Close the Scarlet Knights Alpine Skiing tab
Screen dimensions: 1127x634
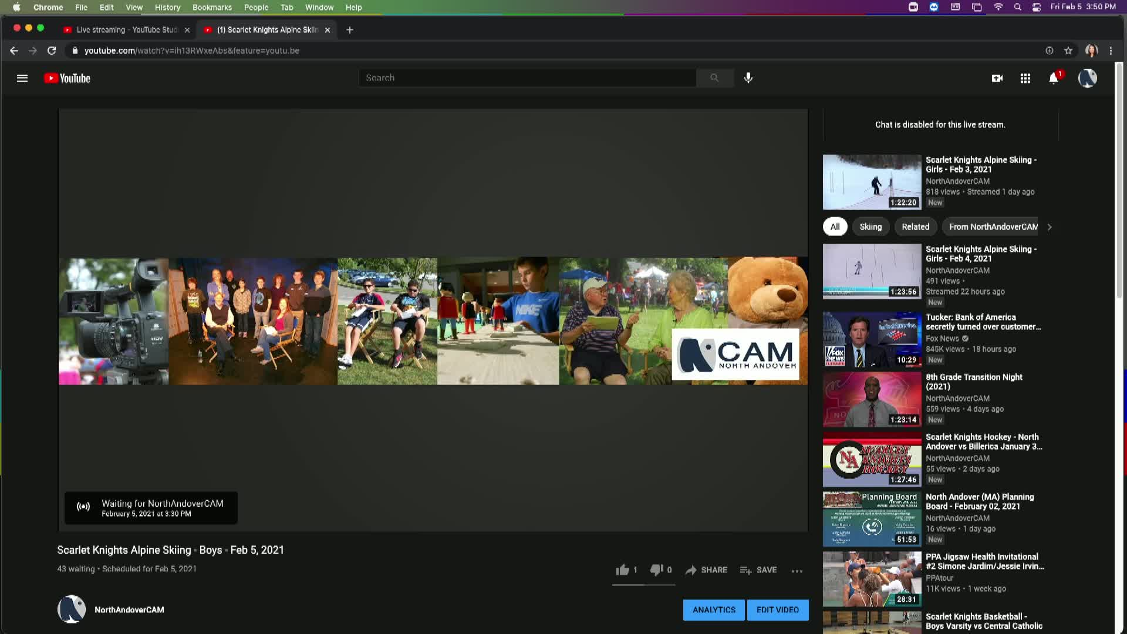[x=328, y=30]
